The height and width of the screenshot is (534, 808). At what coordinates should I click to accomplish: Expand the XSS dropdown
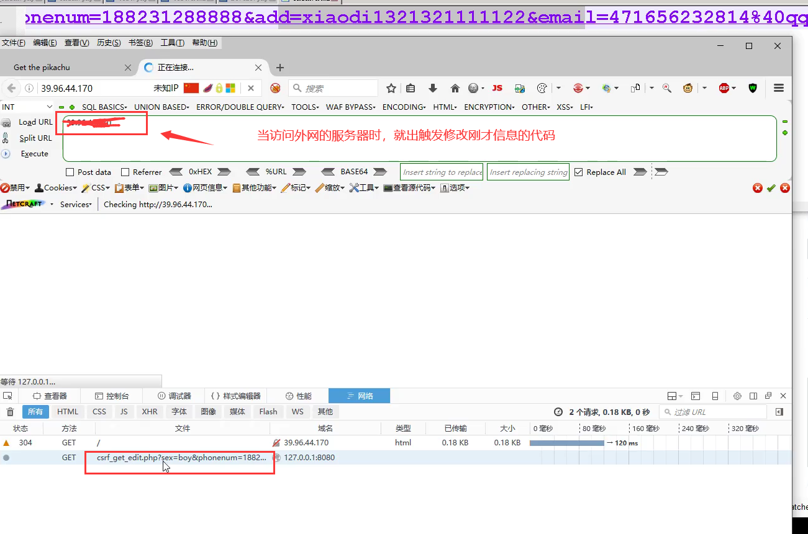pyautogui.click(x=565, y=107)
